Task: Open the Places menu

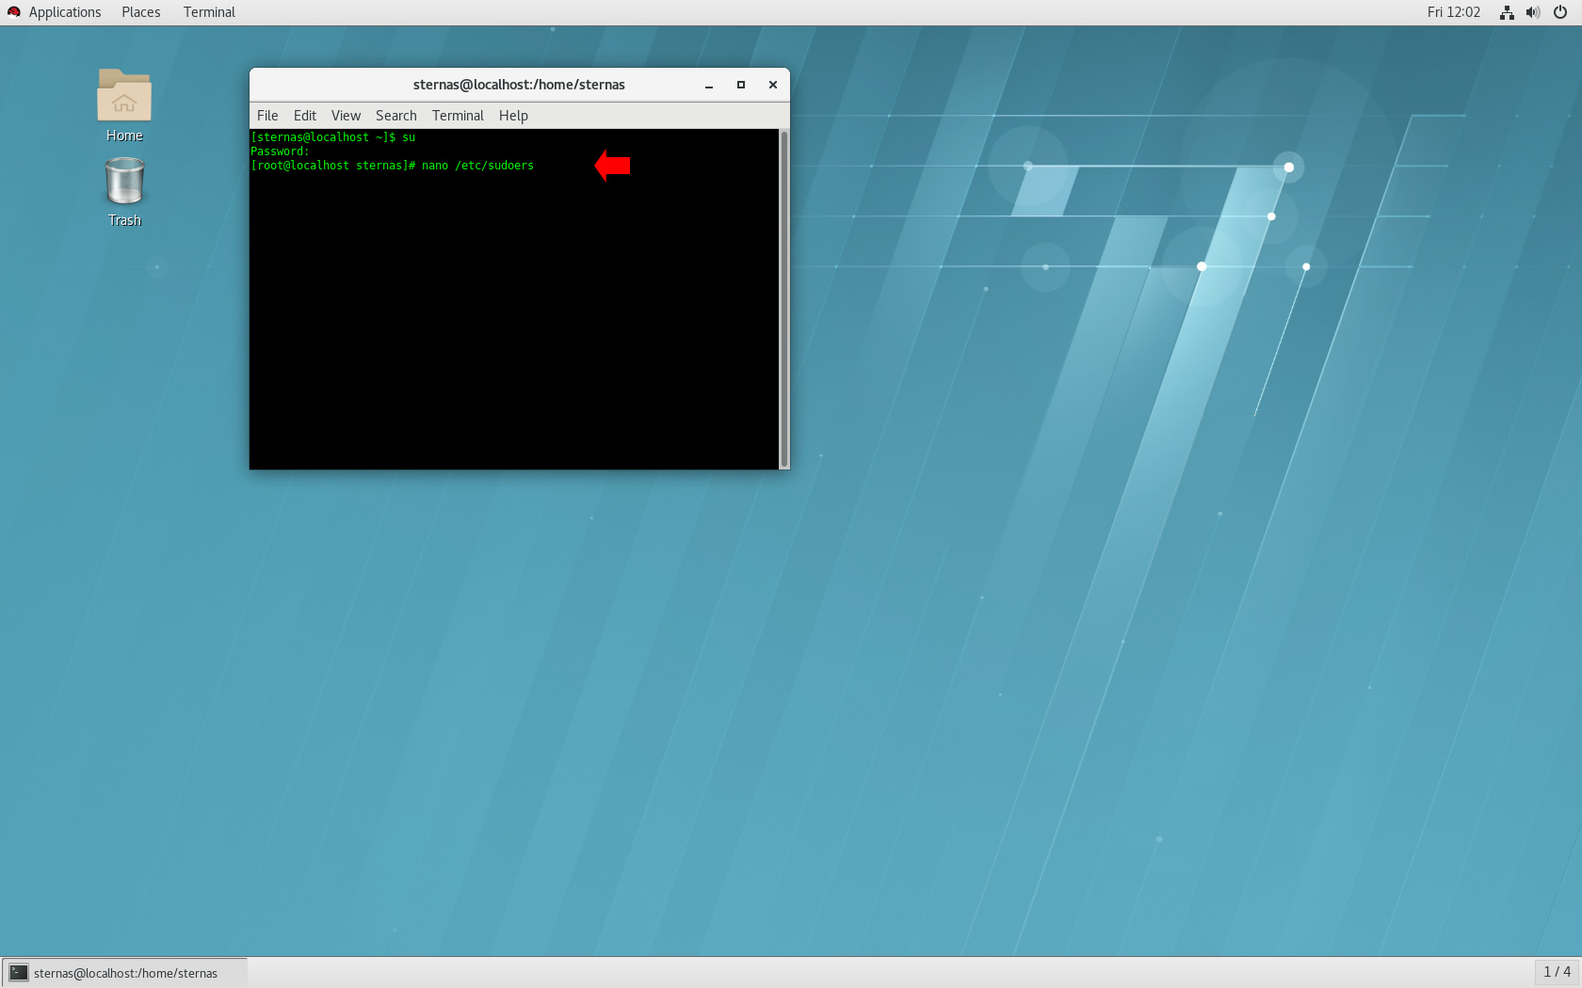Action: [x=141, y=12]
